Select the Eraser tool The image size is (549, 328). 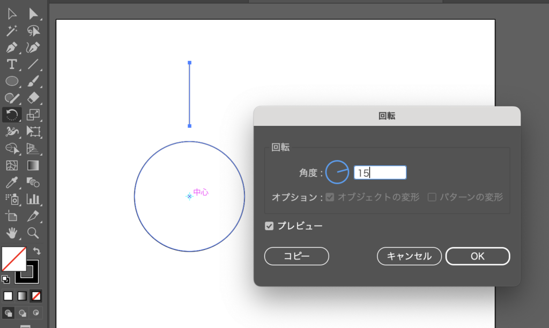coord(33,98)
